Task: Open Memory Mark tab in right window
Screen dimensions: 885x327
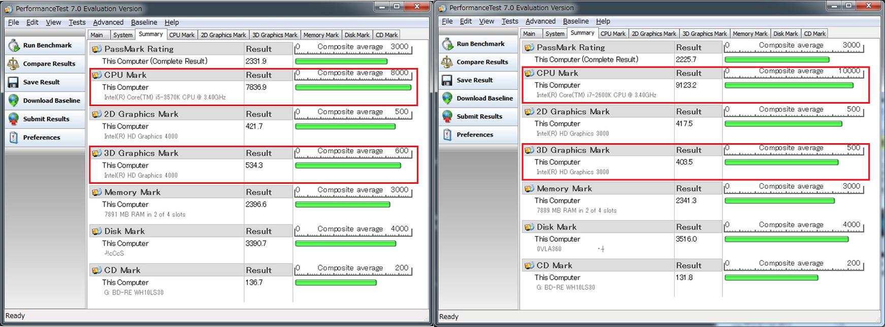Action: click(750, 34)
